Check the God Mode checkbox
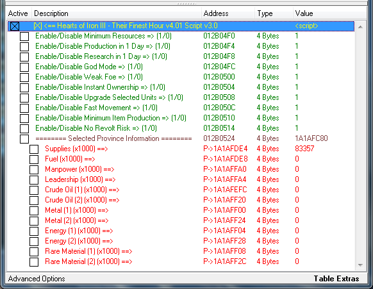 click(x=24, y=67)
